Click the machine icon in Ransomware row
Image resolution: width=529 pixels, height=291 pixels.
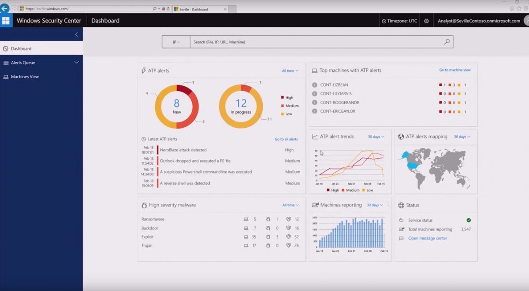pos(246,219)
